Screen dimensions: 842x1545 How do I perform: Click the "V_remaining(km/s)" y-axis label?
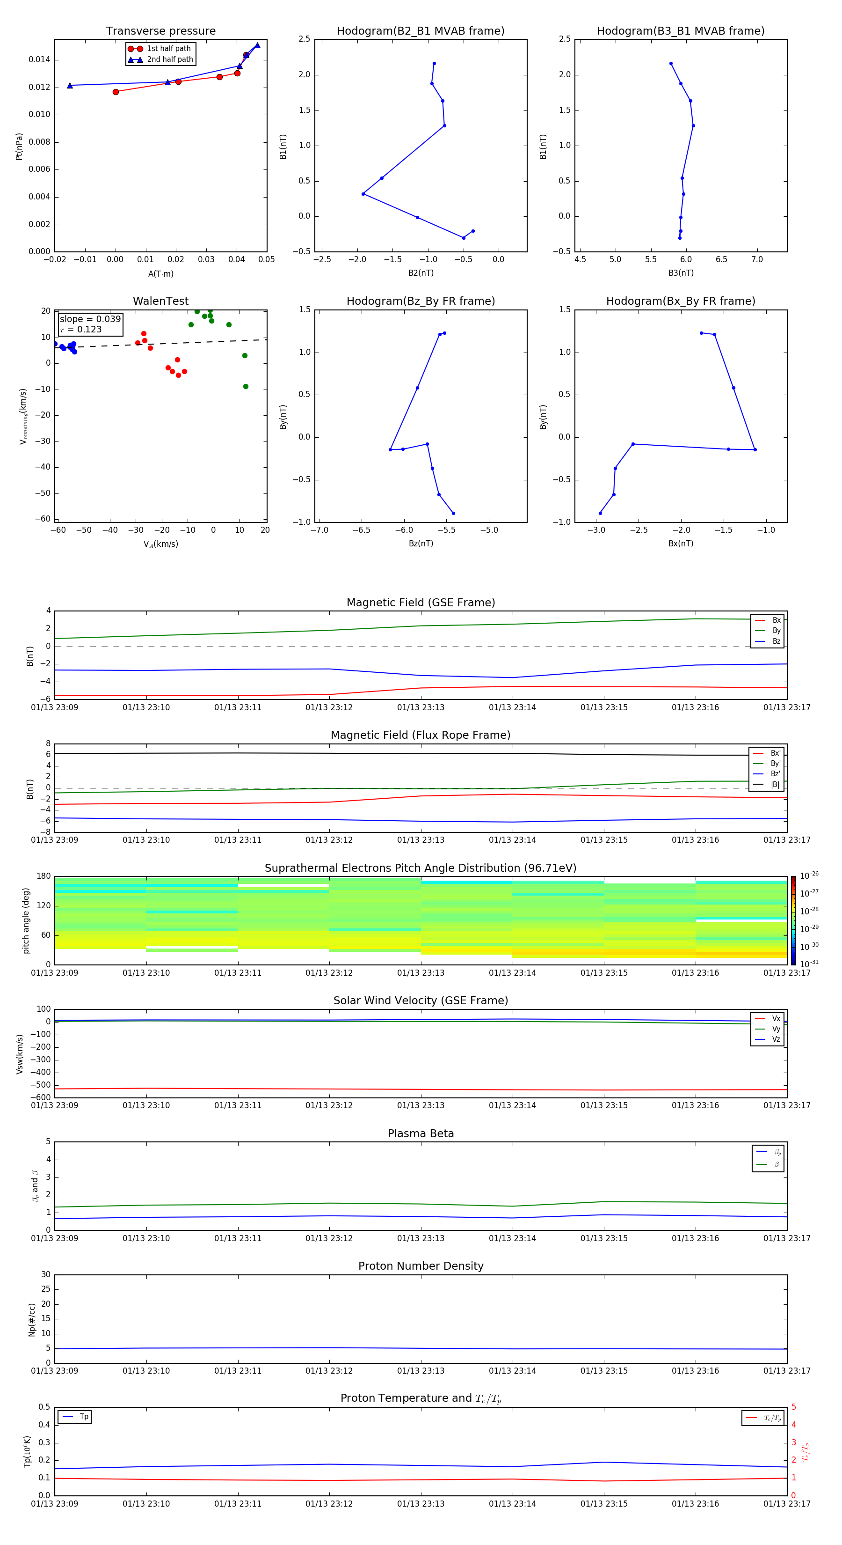(23, 416)
